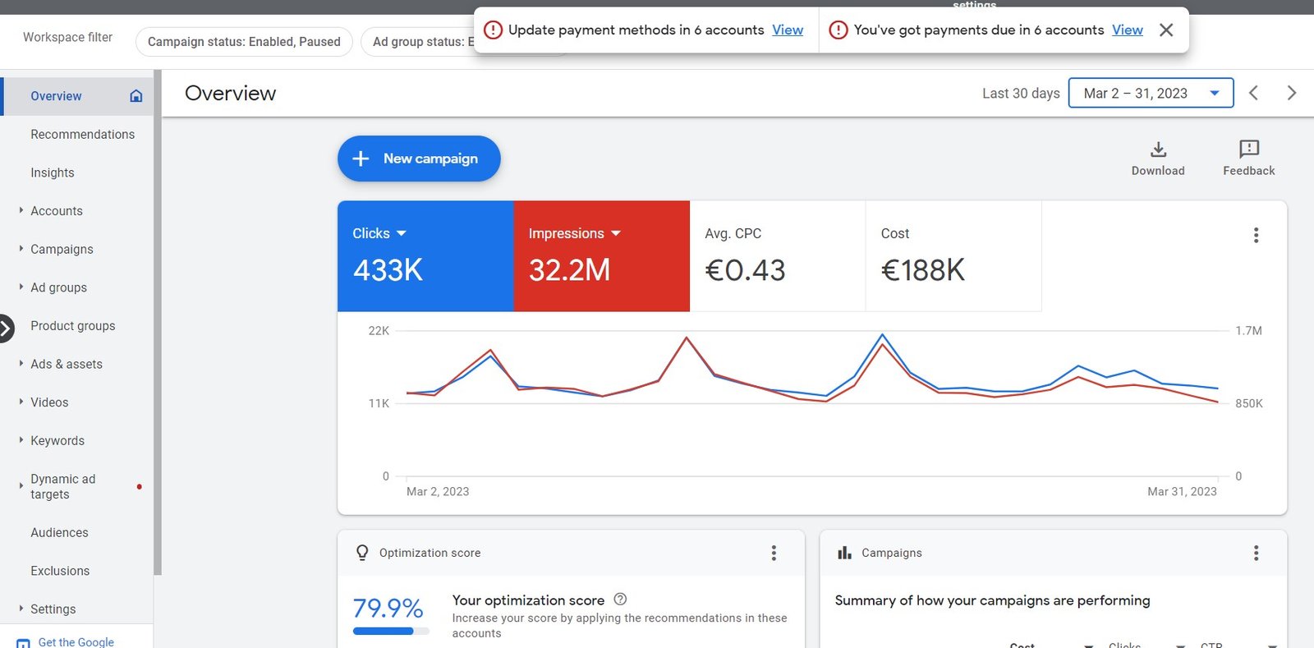This screenshot has height=648, width=1314.
Task: Expand the Videos sidebar section
Action: coord(21,402)
